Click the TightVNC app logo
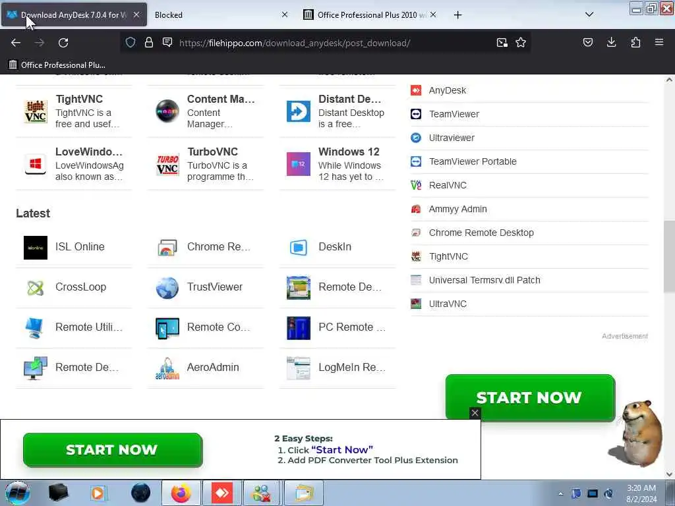 pos(36,111)
